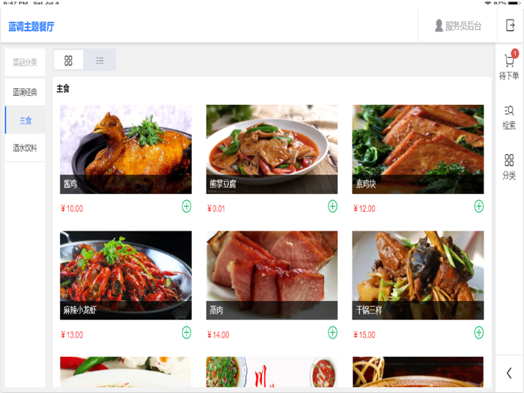Image resolution: width=524 pixels, height=393 pixels.
Task: Click the 蓝调主题餐厅 restaurant title
Action: coord(31,26)
